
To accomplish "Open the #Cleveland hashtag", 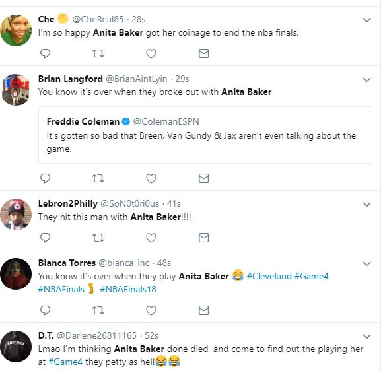I will (269, 277).
